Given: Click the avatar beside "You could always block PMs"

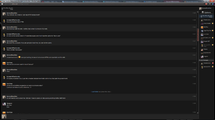Looking at the screenshot, I should coord(4,21).
